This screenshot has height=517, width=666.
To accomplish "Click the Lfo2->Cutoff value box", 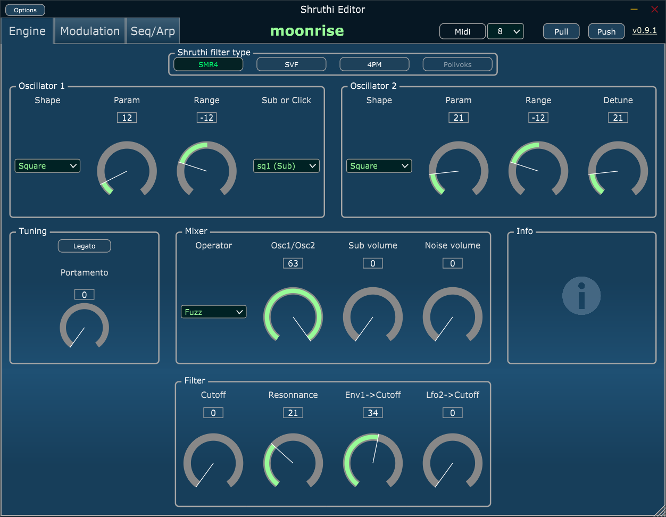I will click(453, 413).
